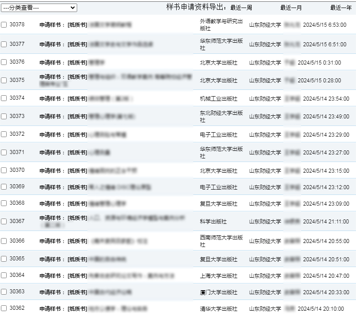Click the 科学出版社 publisher cell

(213, 222)
